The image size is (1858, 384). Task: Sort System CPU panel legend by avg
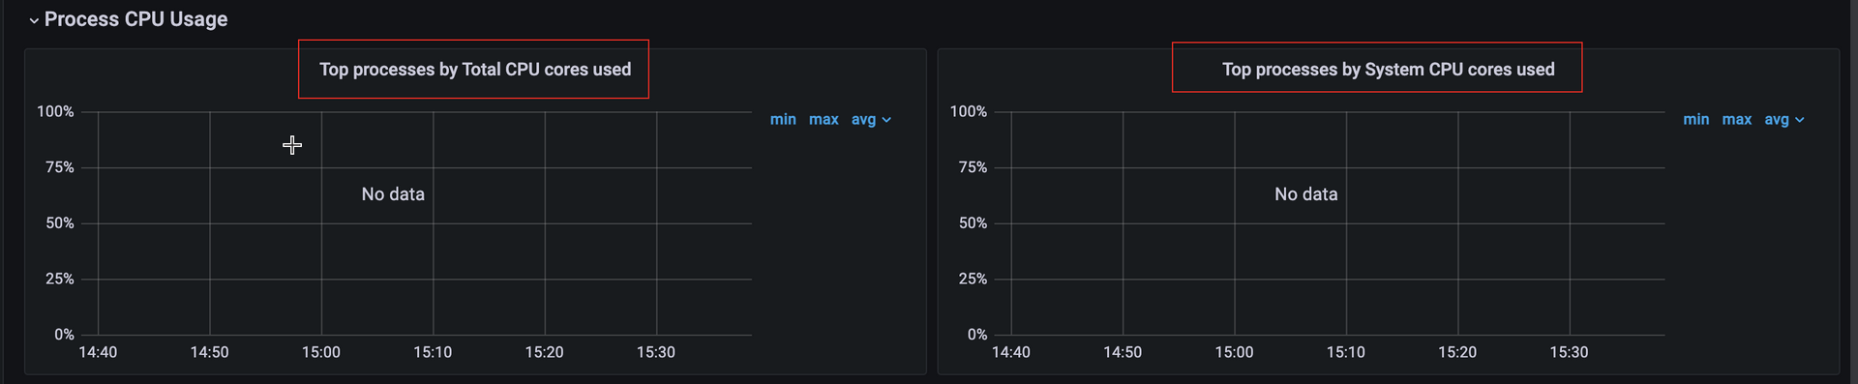tap(1777, 119)
